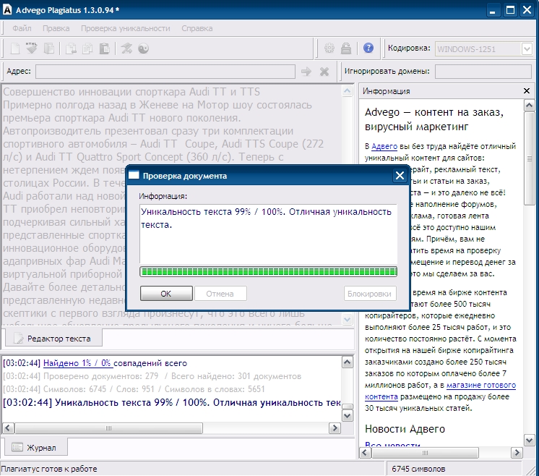Click the HTML import toolbar icon

pos(32,49)
